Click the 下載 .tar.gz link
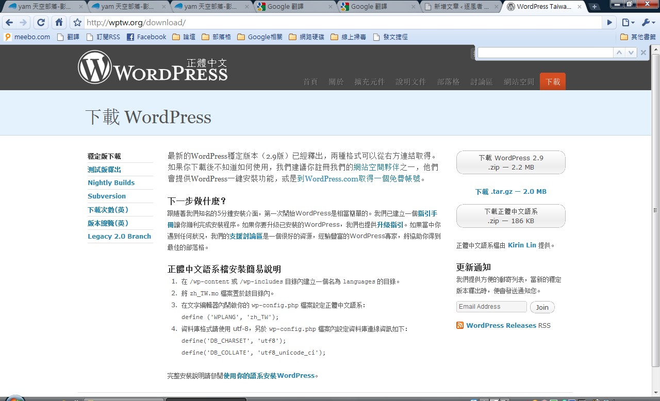This screenshot has height=401, width=660. tap(510, 191)
